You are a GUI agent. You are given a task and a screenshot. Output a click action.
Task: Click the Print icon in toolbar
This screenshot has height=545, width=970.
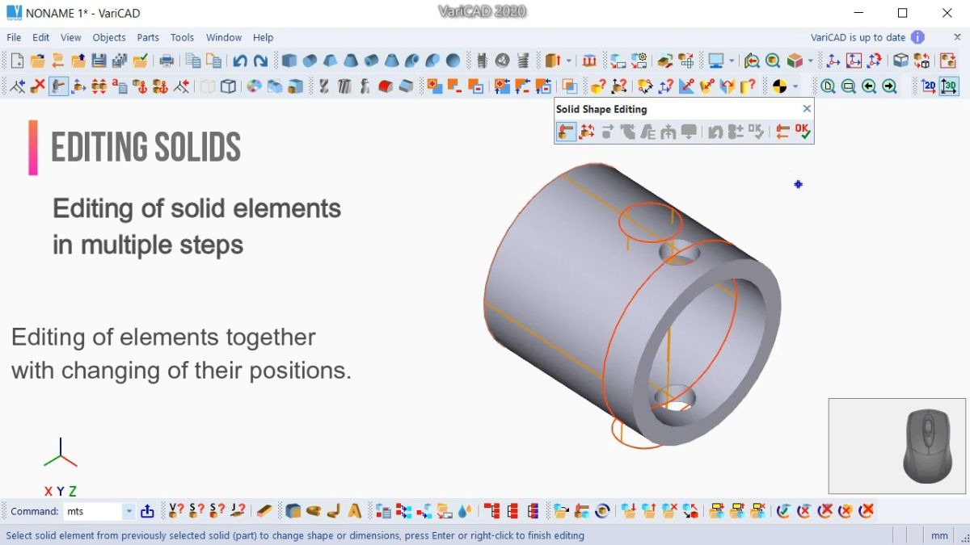click(167, 61)
